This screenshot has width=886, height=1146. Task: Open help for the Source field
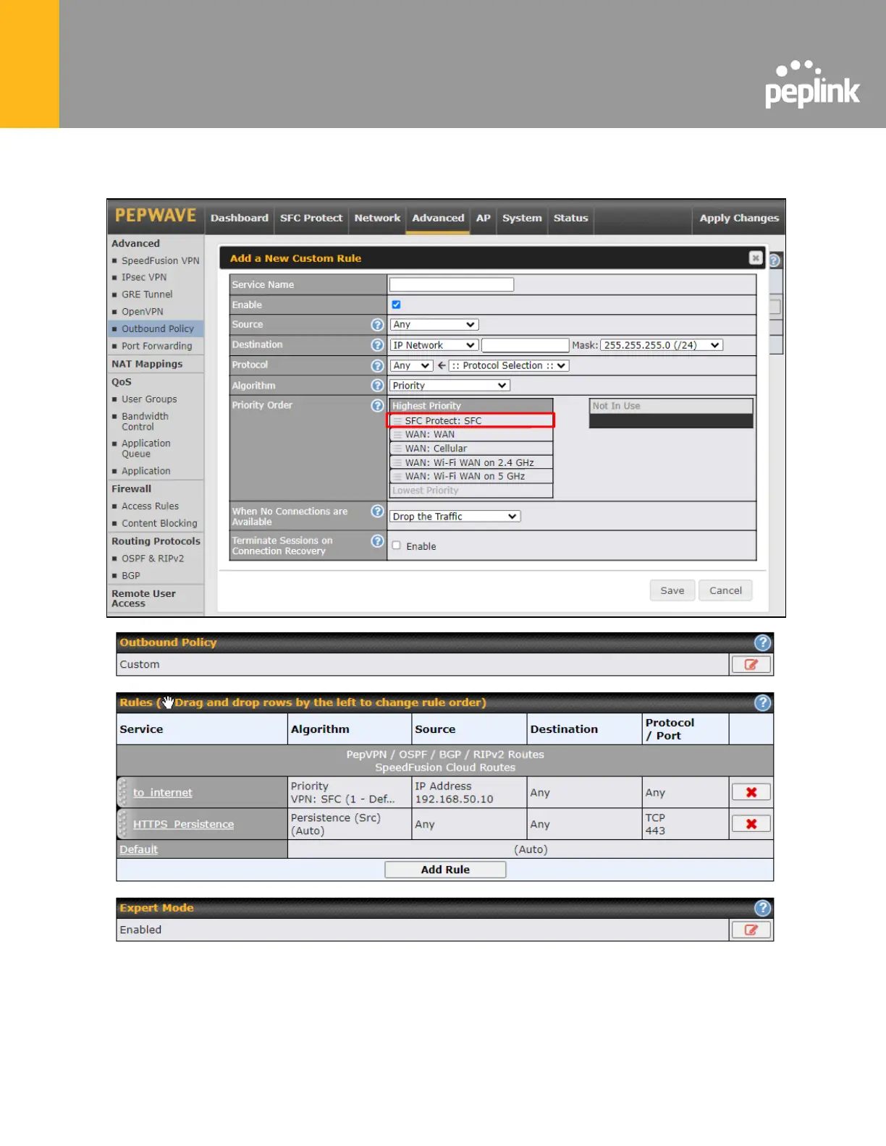377,325
